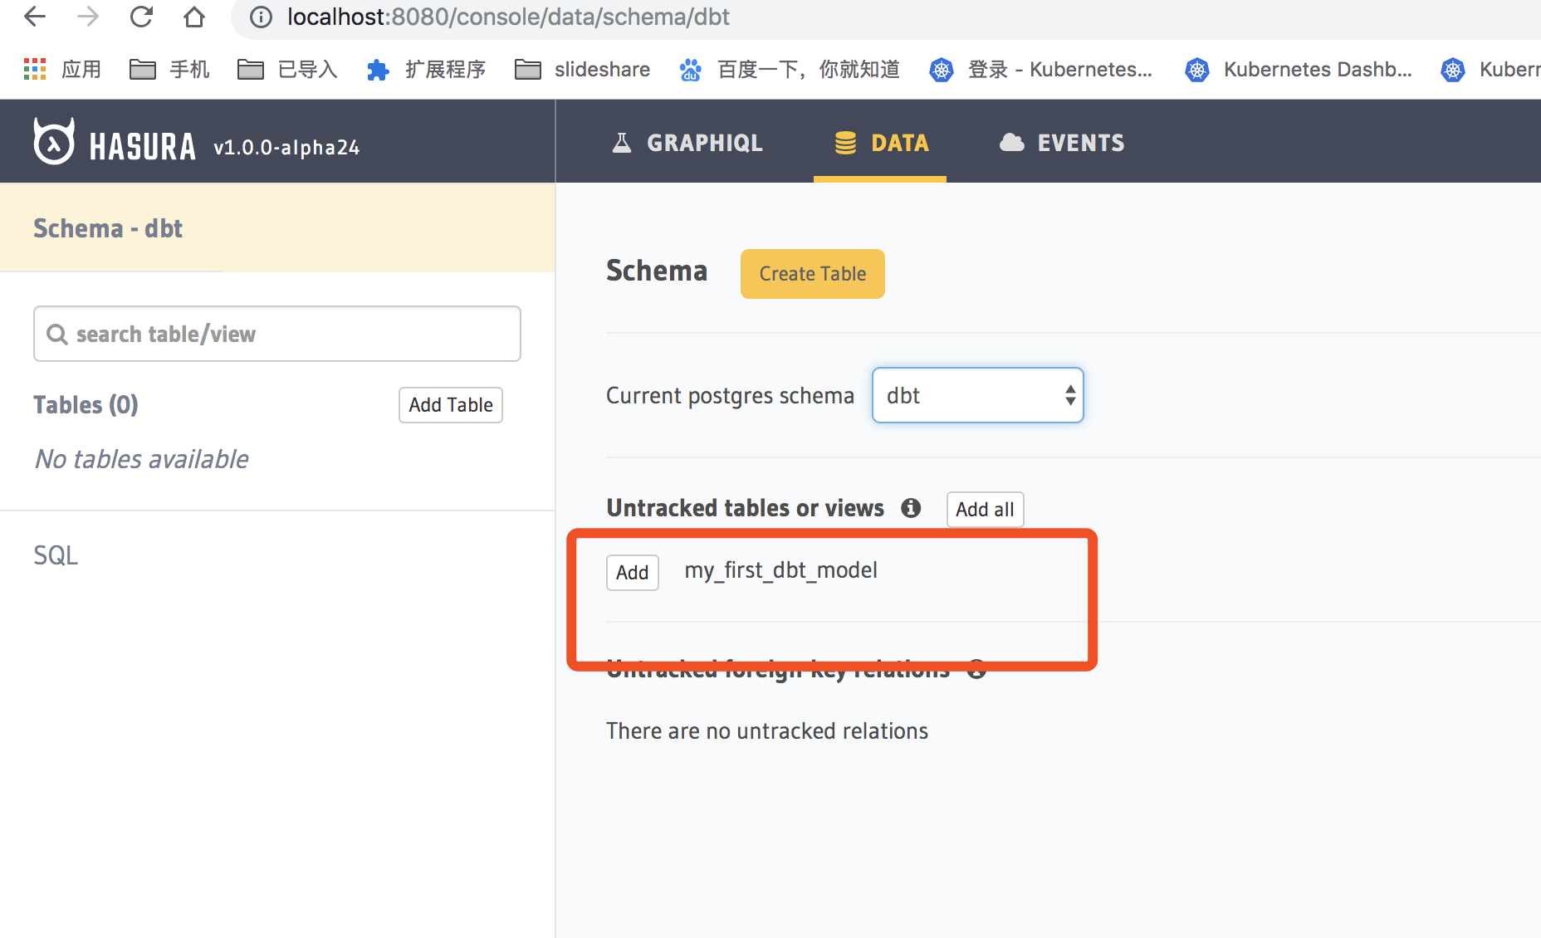1541x938 pixels.
Task: Click 'There are no untracked relations' text
Action: pyautogui.click(x=767, y=731)
